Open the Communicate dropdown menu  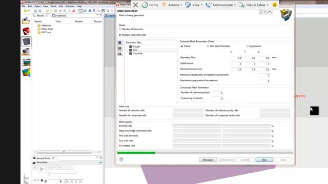pos(221,5)
